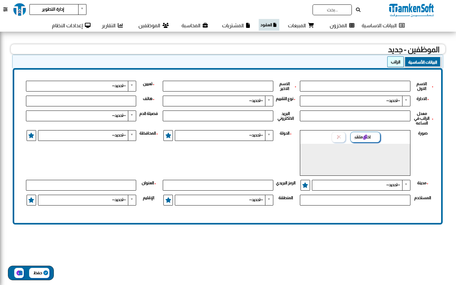Viewport: 456px width, 285px height.
Task: Click the star button beside مدينة dropdown
Action: (305, 185)
